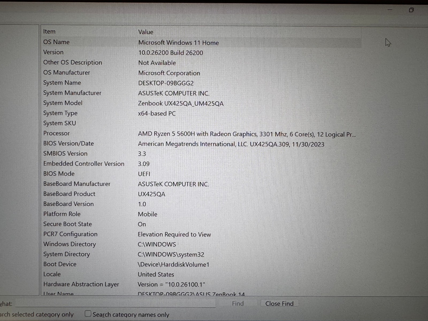Click the American Megatrends International BIOS value

231,144
